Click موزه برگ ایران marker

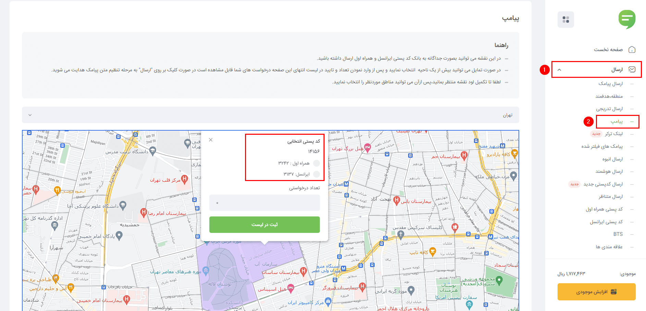pos(411,290)
